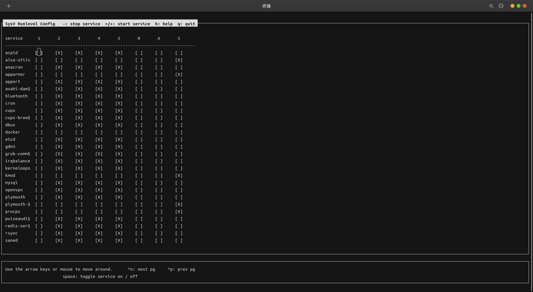Viewport: 533px width, 292px height.
Task: Toggle bluetooth checkbox for runlevel 5
Action: [x=119, y=96]
